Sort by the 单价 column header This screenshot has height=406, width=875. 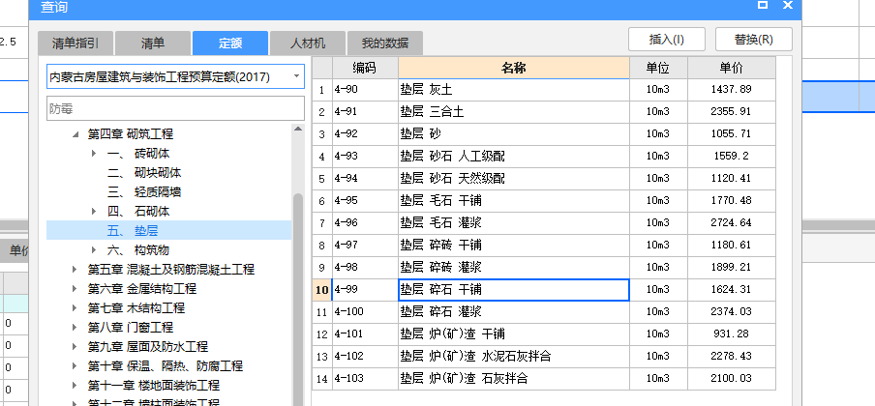731,68
